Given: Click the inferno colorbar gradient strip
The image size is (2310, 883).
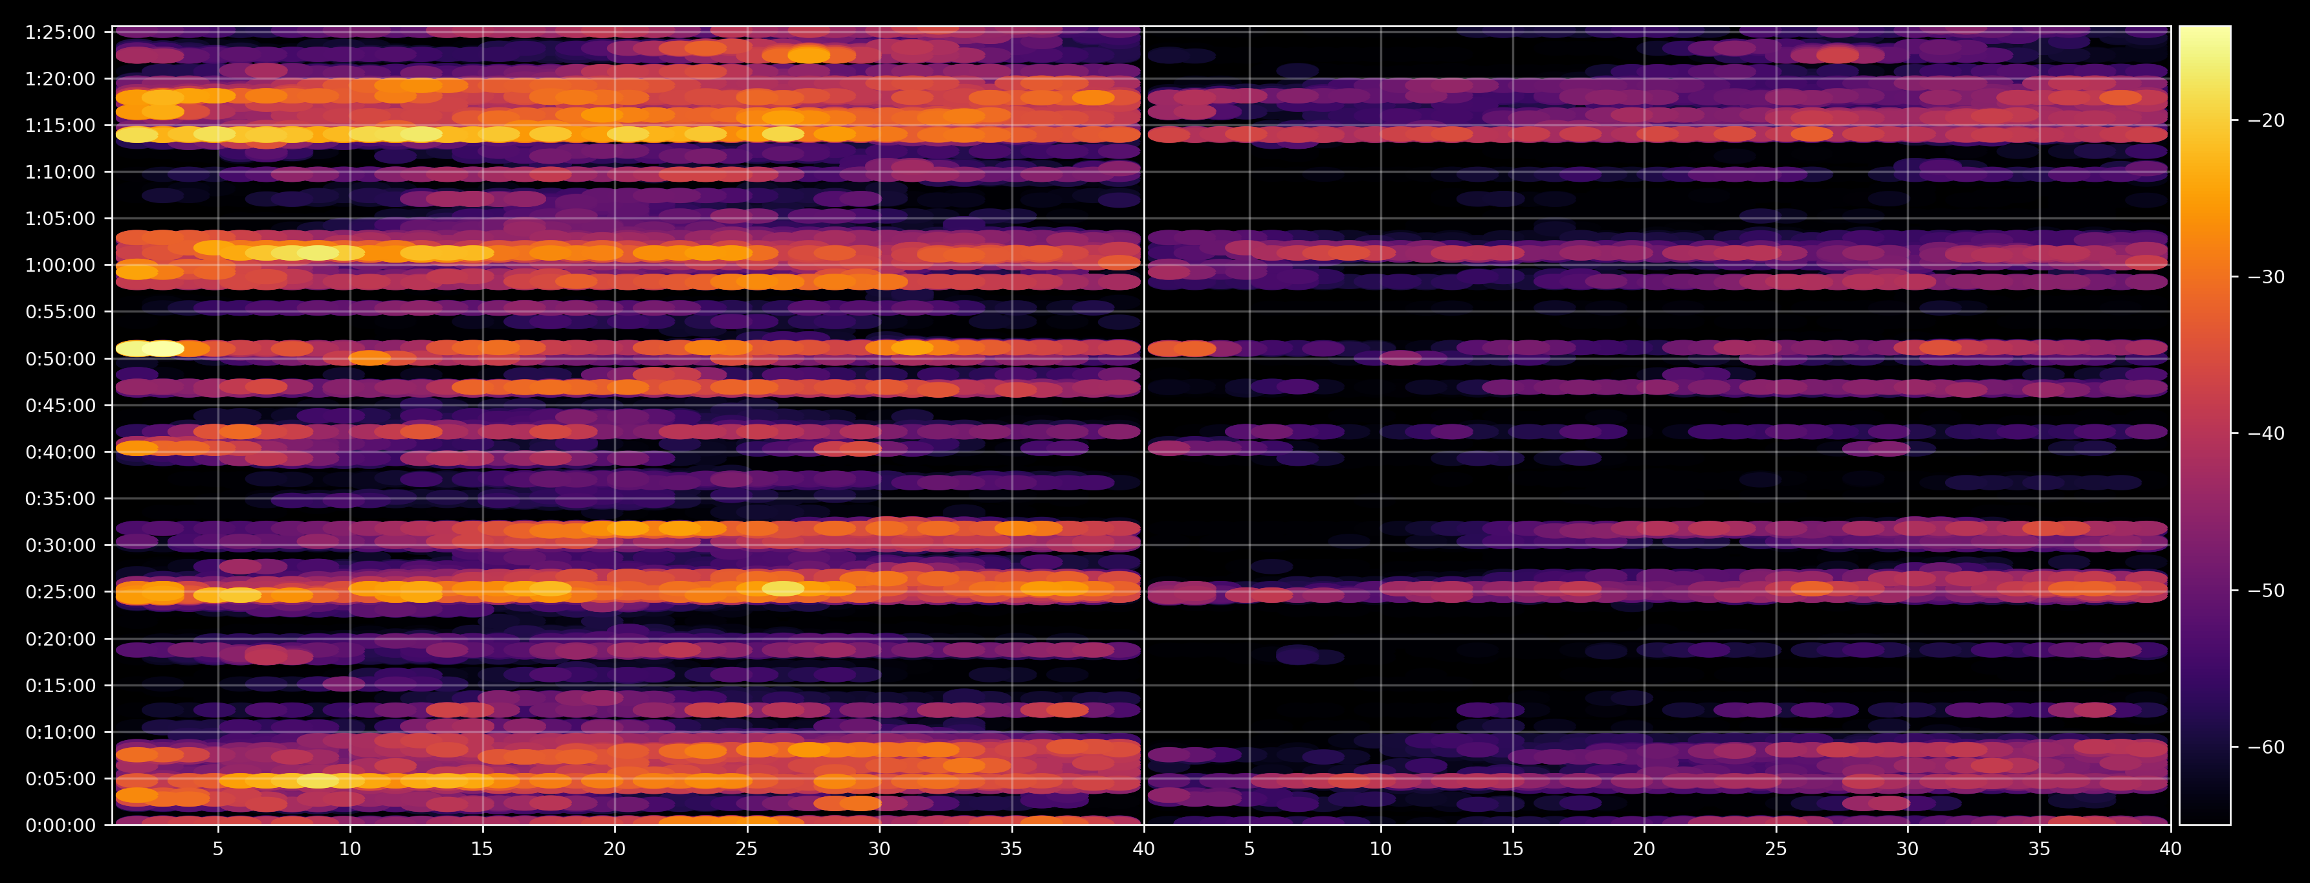Looking at the screenshot, I should click(x=2205, y=425).
